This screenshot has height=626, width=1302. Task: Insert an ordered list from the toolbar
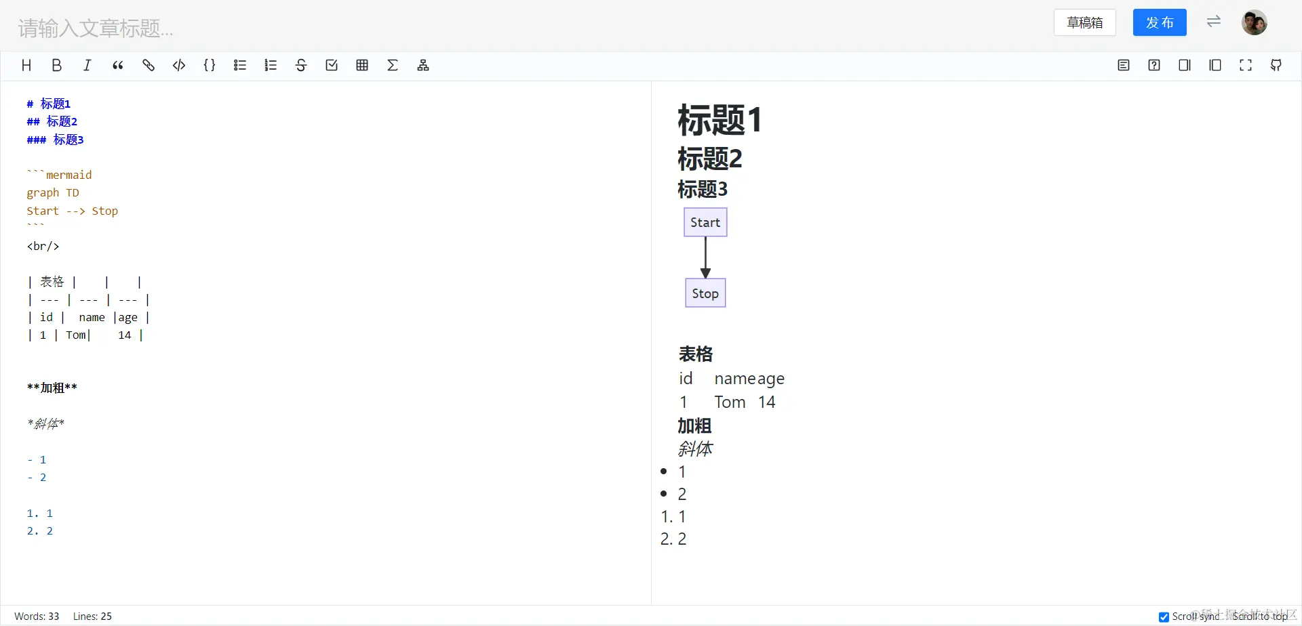pos(271,65)
